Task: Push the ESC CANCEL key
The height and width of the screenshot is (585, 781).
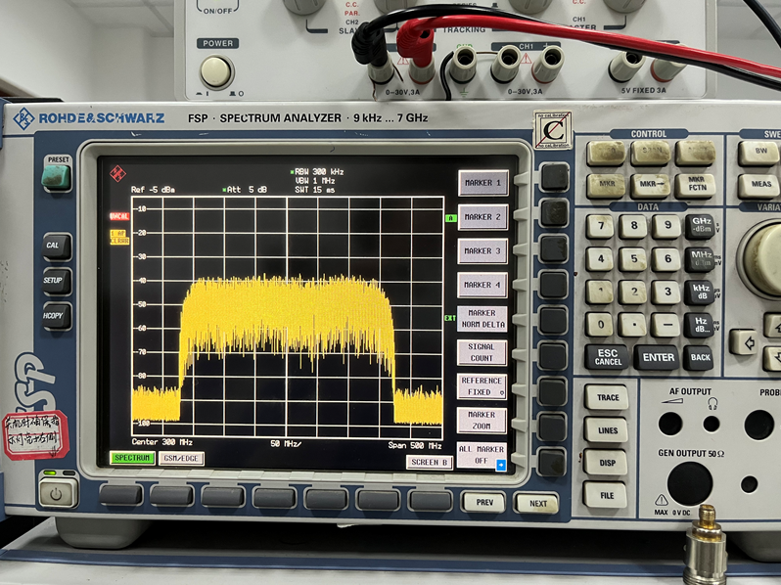Action: tap(607, 357)
